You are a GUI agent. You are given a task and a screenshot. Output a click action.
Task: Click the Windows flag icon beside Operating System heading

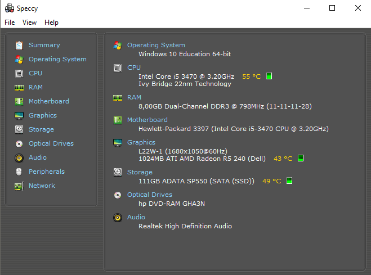[x=118, y=45]
